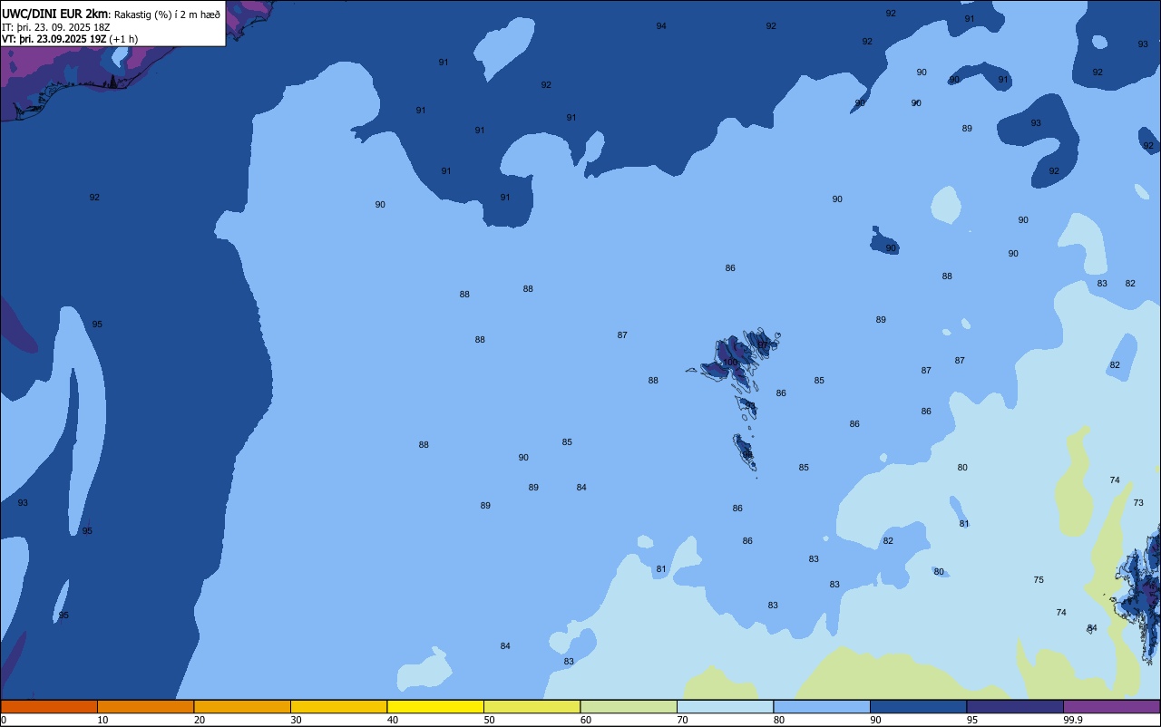Click the legend tick label 40
Viewport: 1161px width, 727px height.
tap(393, 720)
